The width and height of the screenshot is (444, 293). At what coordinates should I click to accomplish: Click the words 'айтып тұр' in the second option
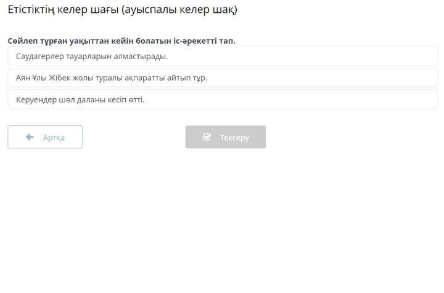pos(187,78)
